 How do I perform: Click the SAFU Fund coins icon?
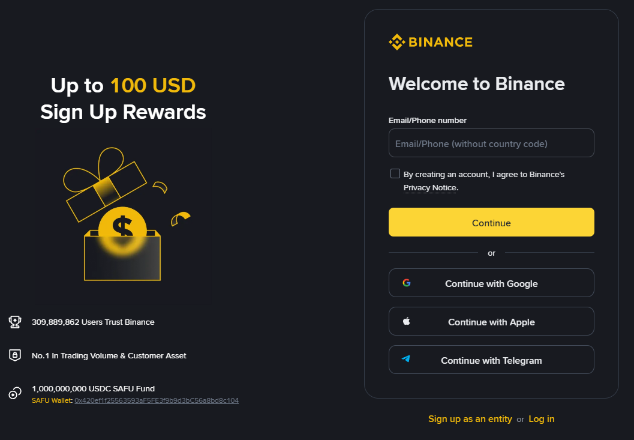pyautogui.click(x=15, y=394)
